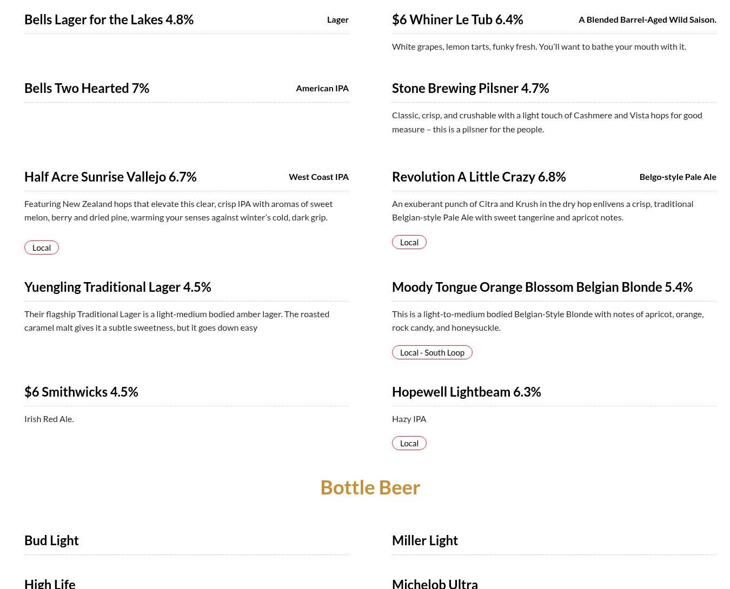Select Yuengling Traditional Lager 4.5% title
730x589 pixels.
click(117, 287)
